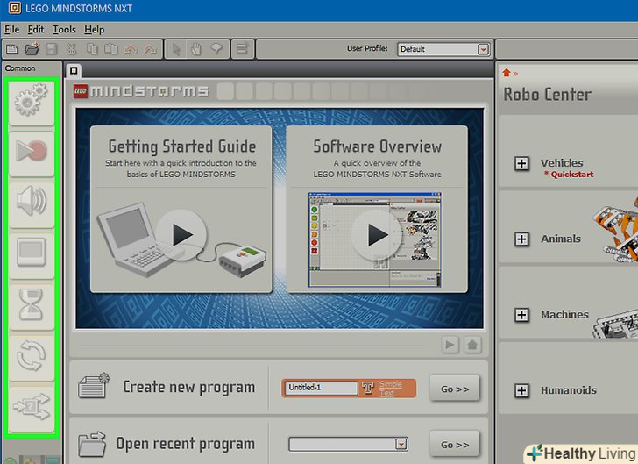Click the play arrow button below the video panel

click(450, 345)
